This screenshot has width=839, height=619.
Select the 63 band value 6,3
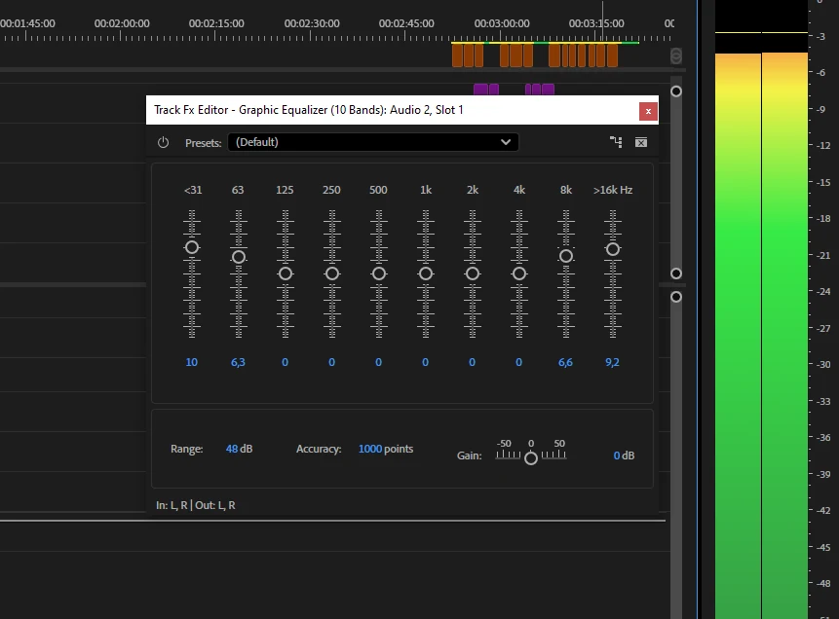coord(238,362)
